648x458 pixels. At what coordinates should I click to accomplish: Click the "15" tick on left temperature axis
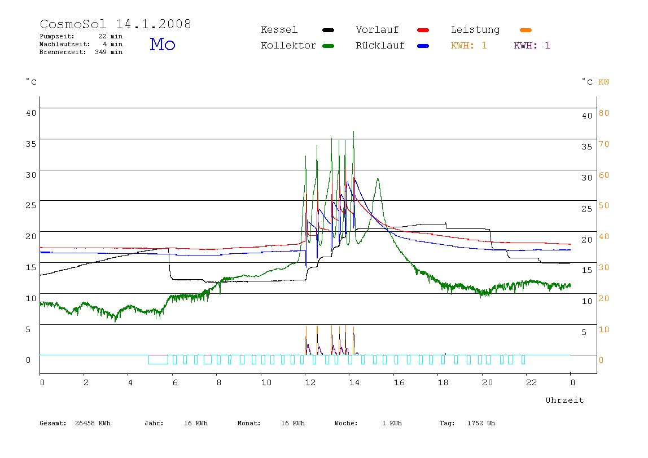click(x=31, y=267)
